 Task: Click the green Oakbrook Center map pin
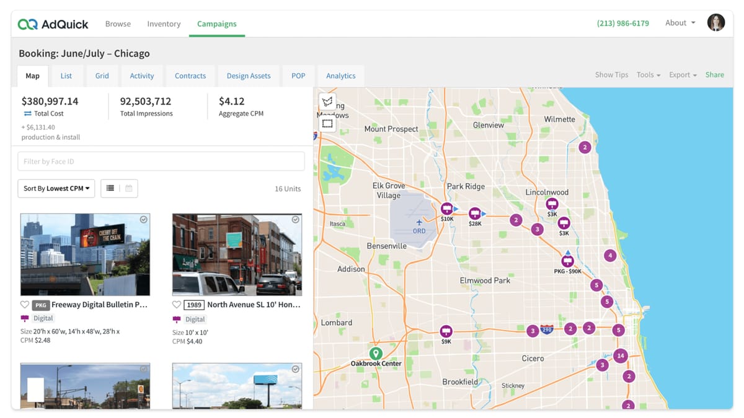coord(375,354)
